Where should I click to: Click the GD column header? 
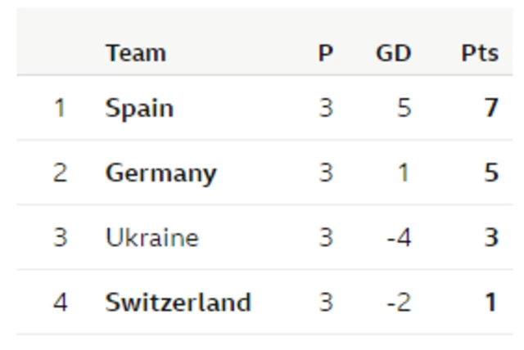pyautogui.click(x=393, y=53)
